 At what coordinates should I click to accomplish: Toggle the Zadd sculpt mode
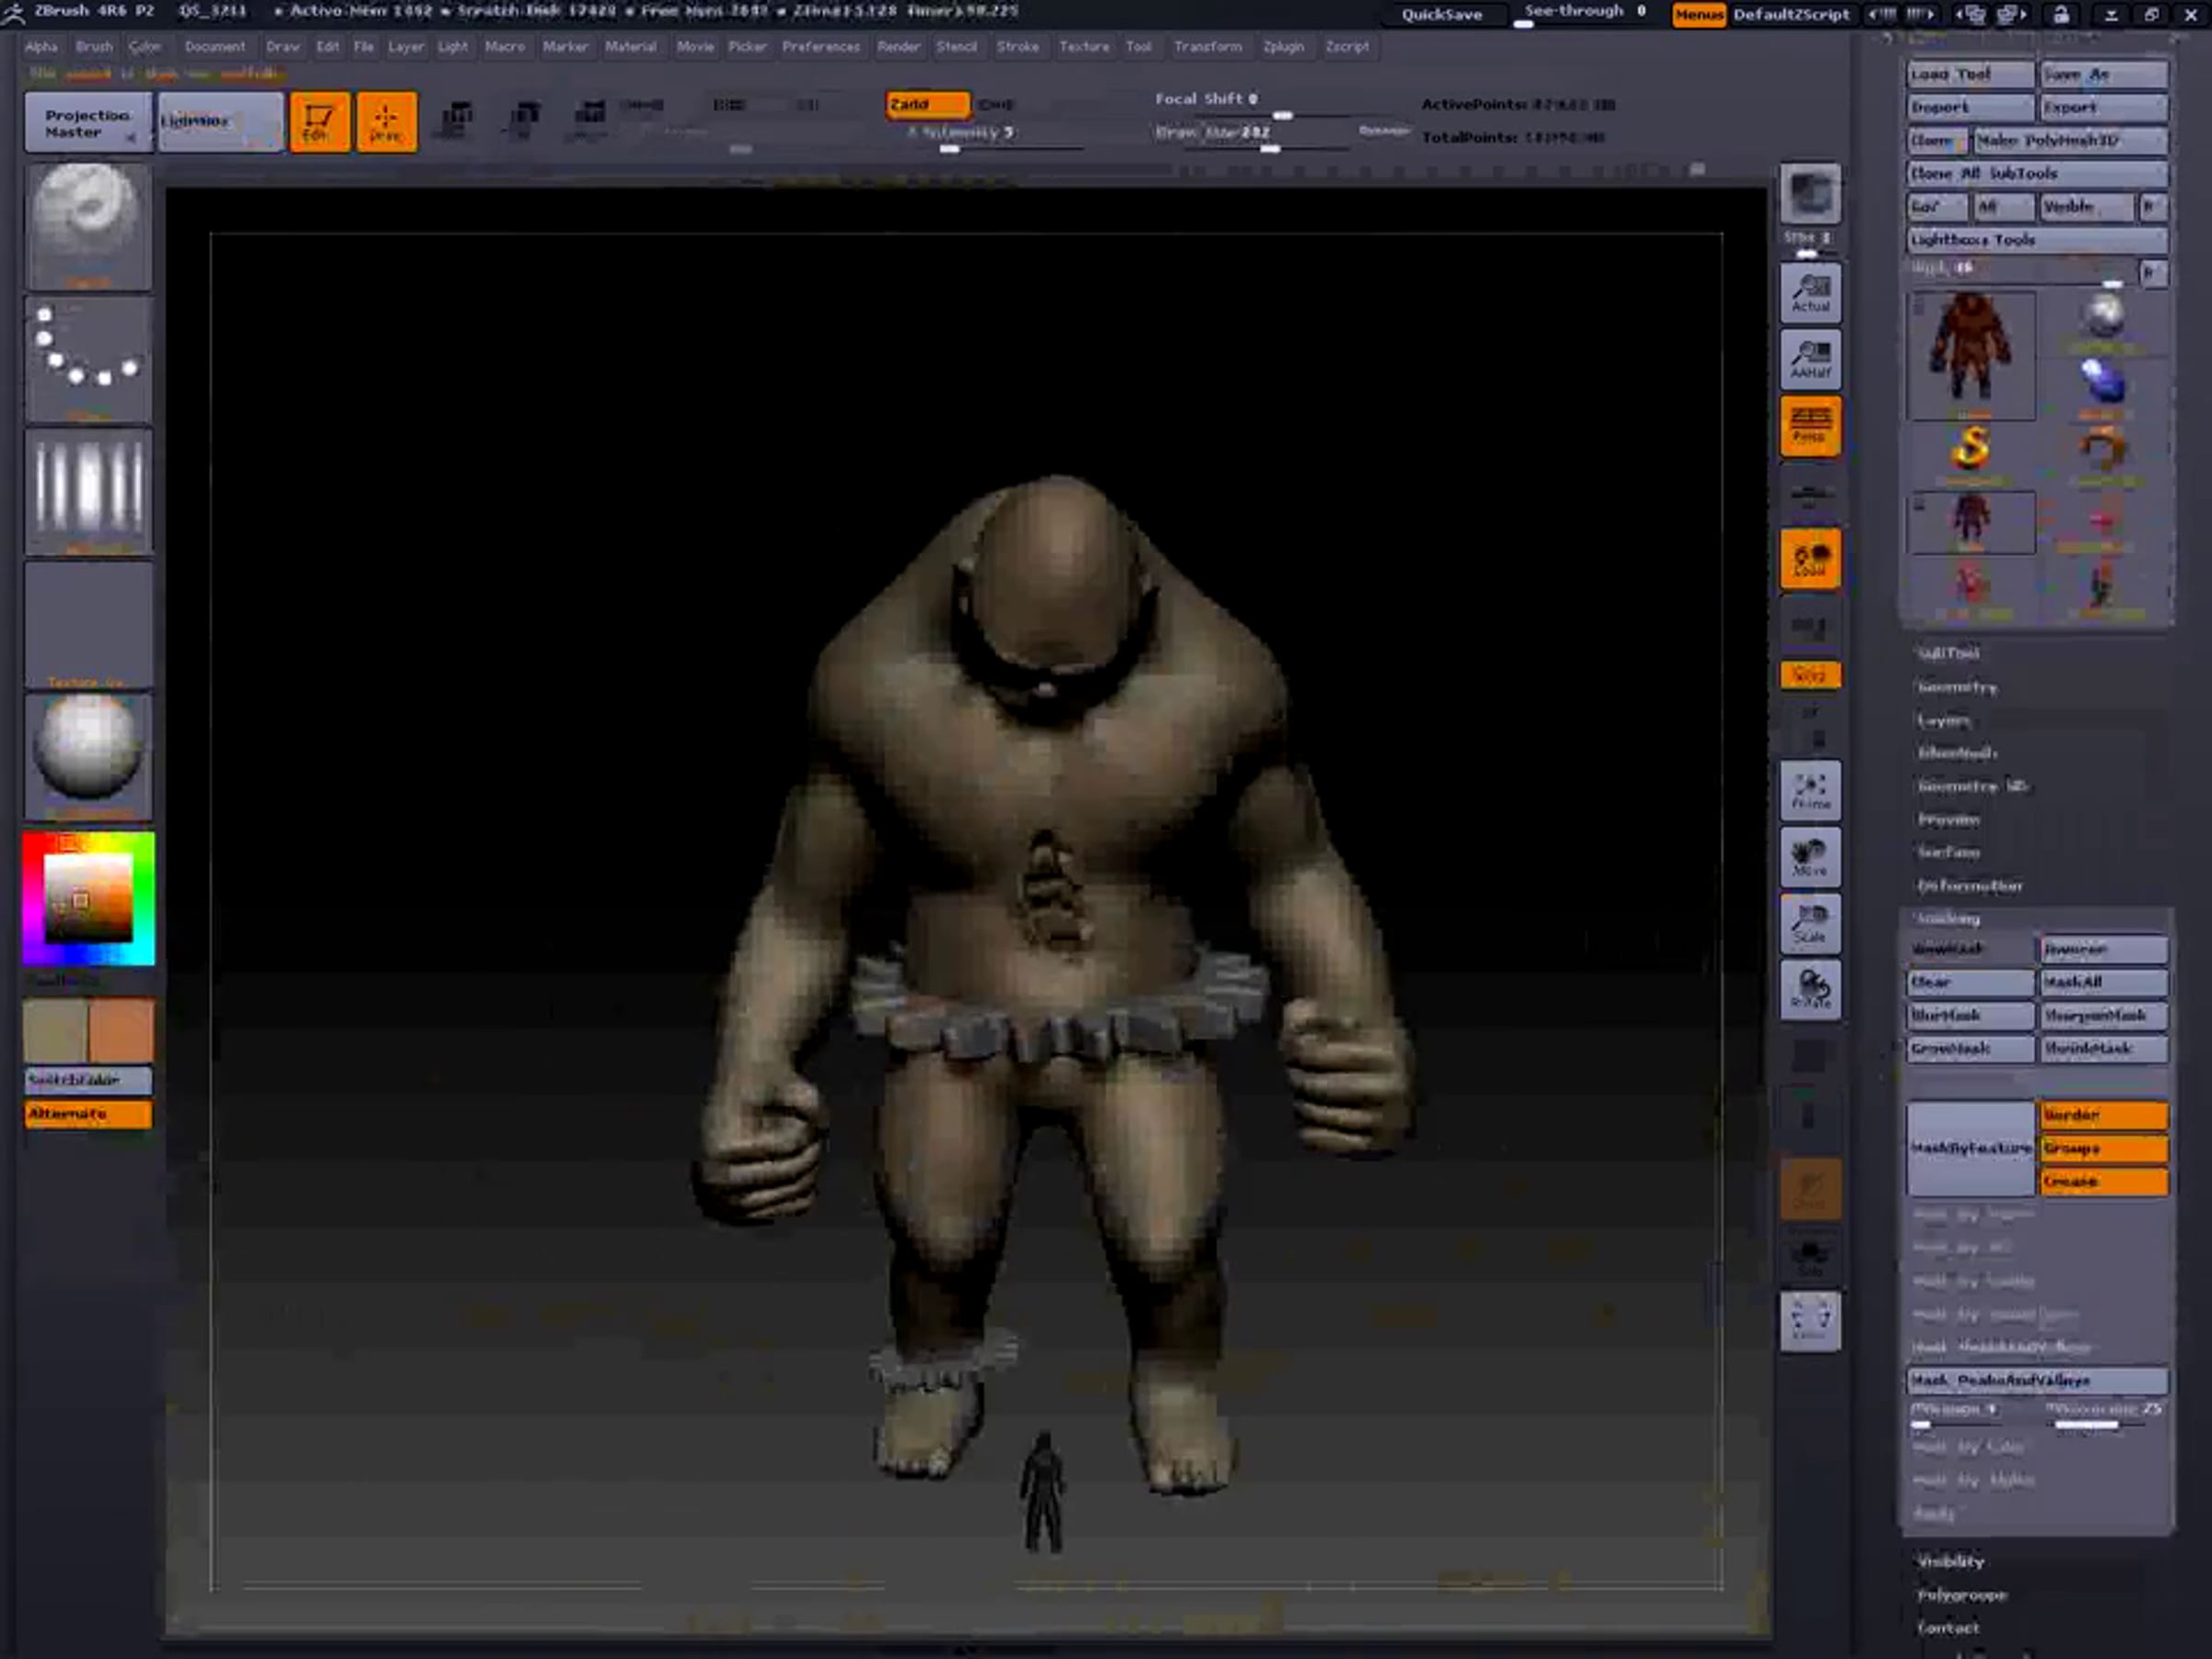(926, 104)
